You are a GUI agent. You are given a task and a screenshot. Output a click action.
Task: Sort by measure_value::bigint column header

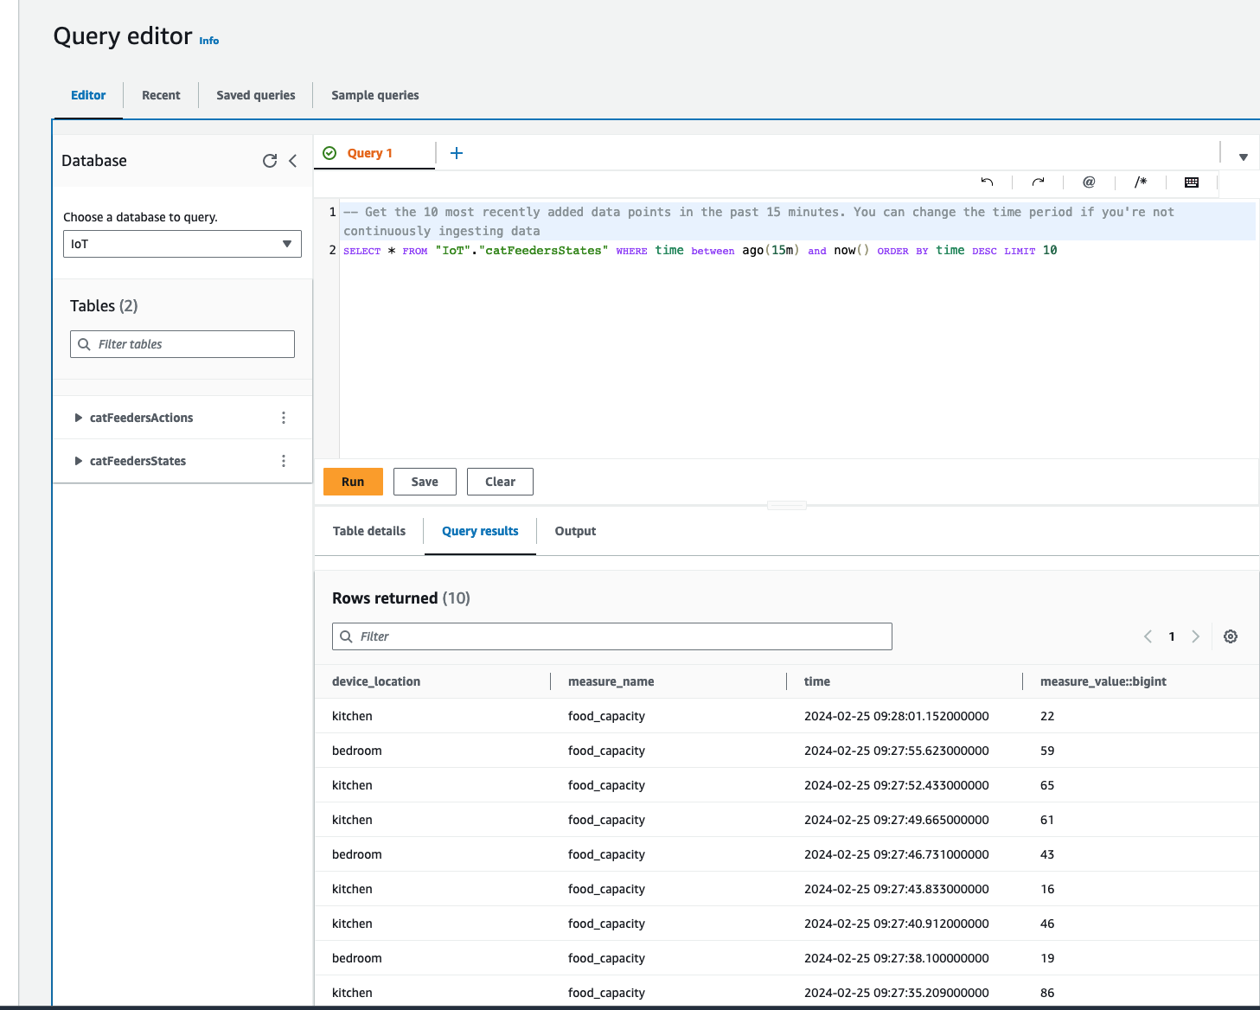pos(1103,681)
